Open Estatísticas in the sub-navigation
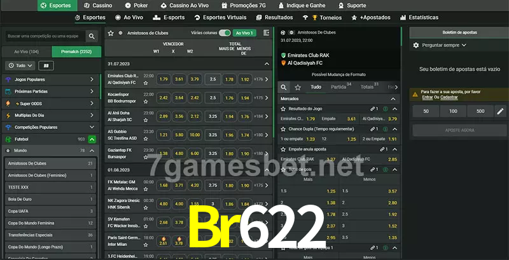This screenshot has width=509, height=260. 419,18
